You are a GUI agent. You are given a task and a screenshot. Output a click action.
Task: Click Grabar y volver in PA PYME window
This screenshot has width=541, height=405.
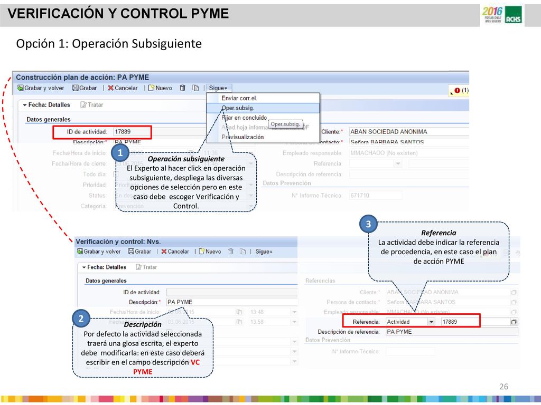(x=41, y=88)
